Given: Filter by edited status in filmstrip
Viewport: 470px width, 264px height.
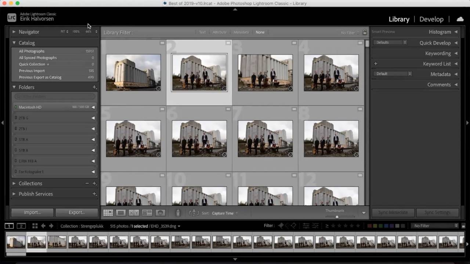Looking at the screenshot, I should pyautogui.click(x=306, y=226).
